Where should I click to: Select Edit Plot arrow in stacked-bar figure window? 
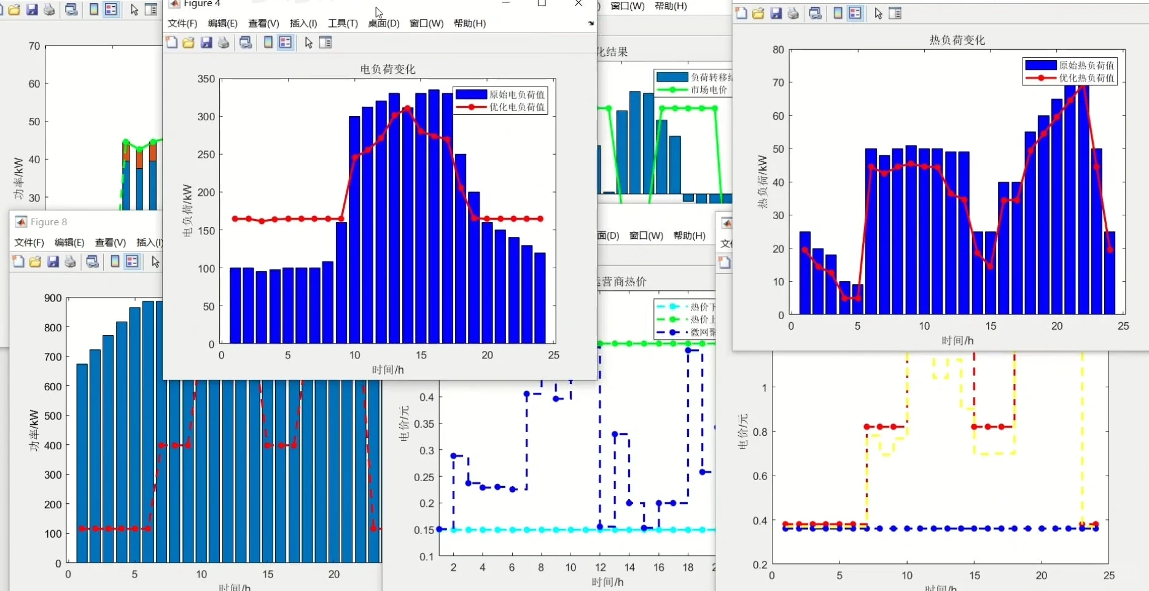tap(134, 10)
